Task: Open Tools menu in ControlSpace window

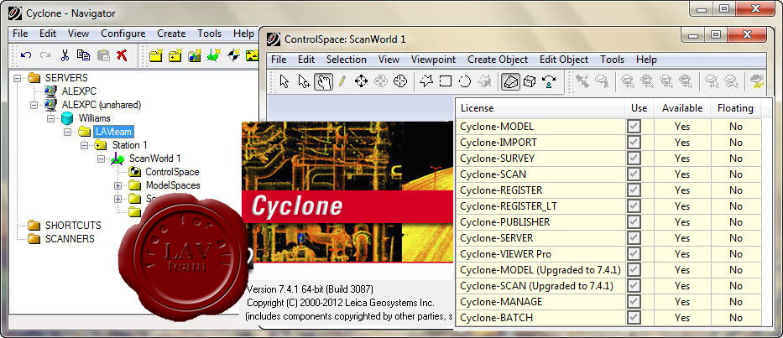Action: pos(613,60)
